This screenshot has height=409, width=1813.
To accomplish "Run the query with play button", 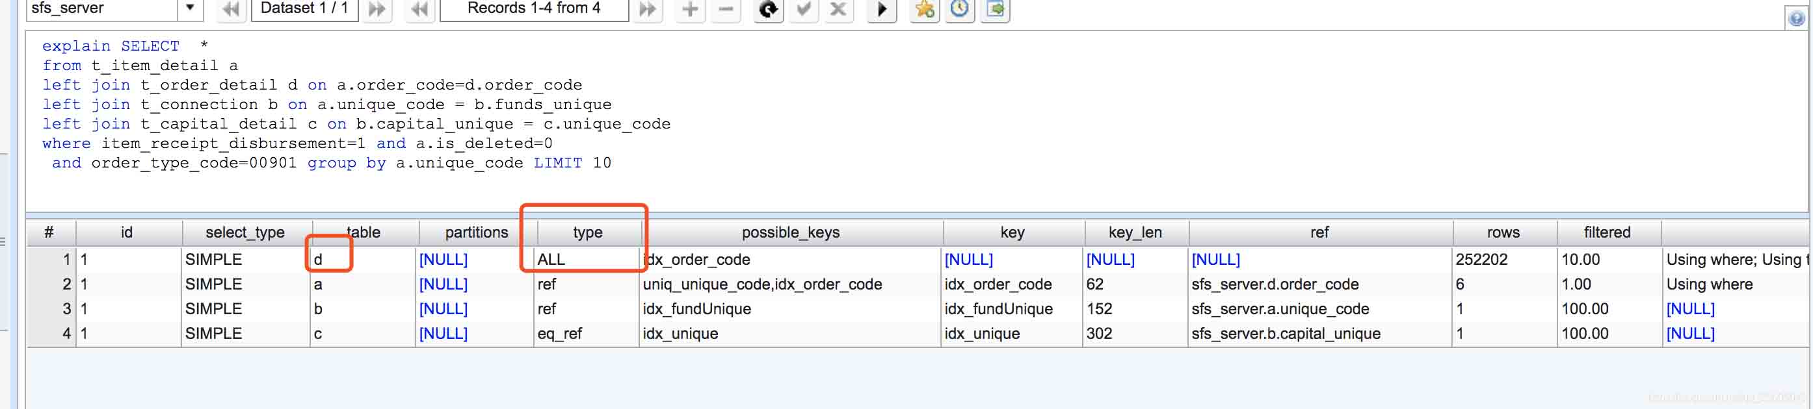I will pyautogui.click(x=881, y=9).
